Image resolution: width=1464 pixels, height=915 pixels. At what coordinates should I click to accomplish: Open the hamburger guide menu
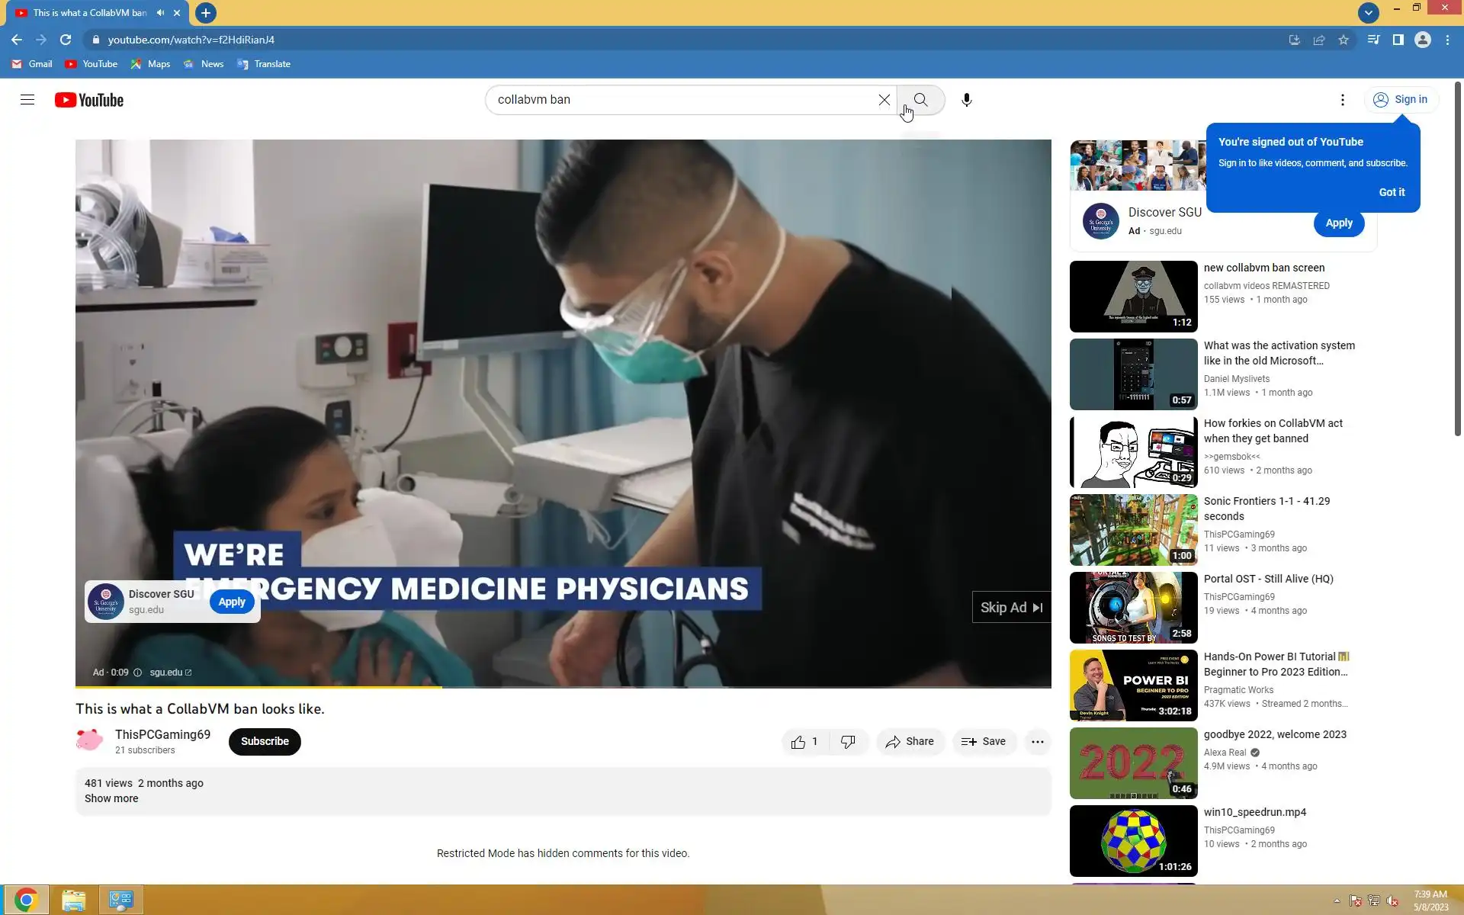tap(27, 100)
